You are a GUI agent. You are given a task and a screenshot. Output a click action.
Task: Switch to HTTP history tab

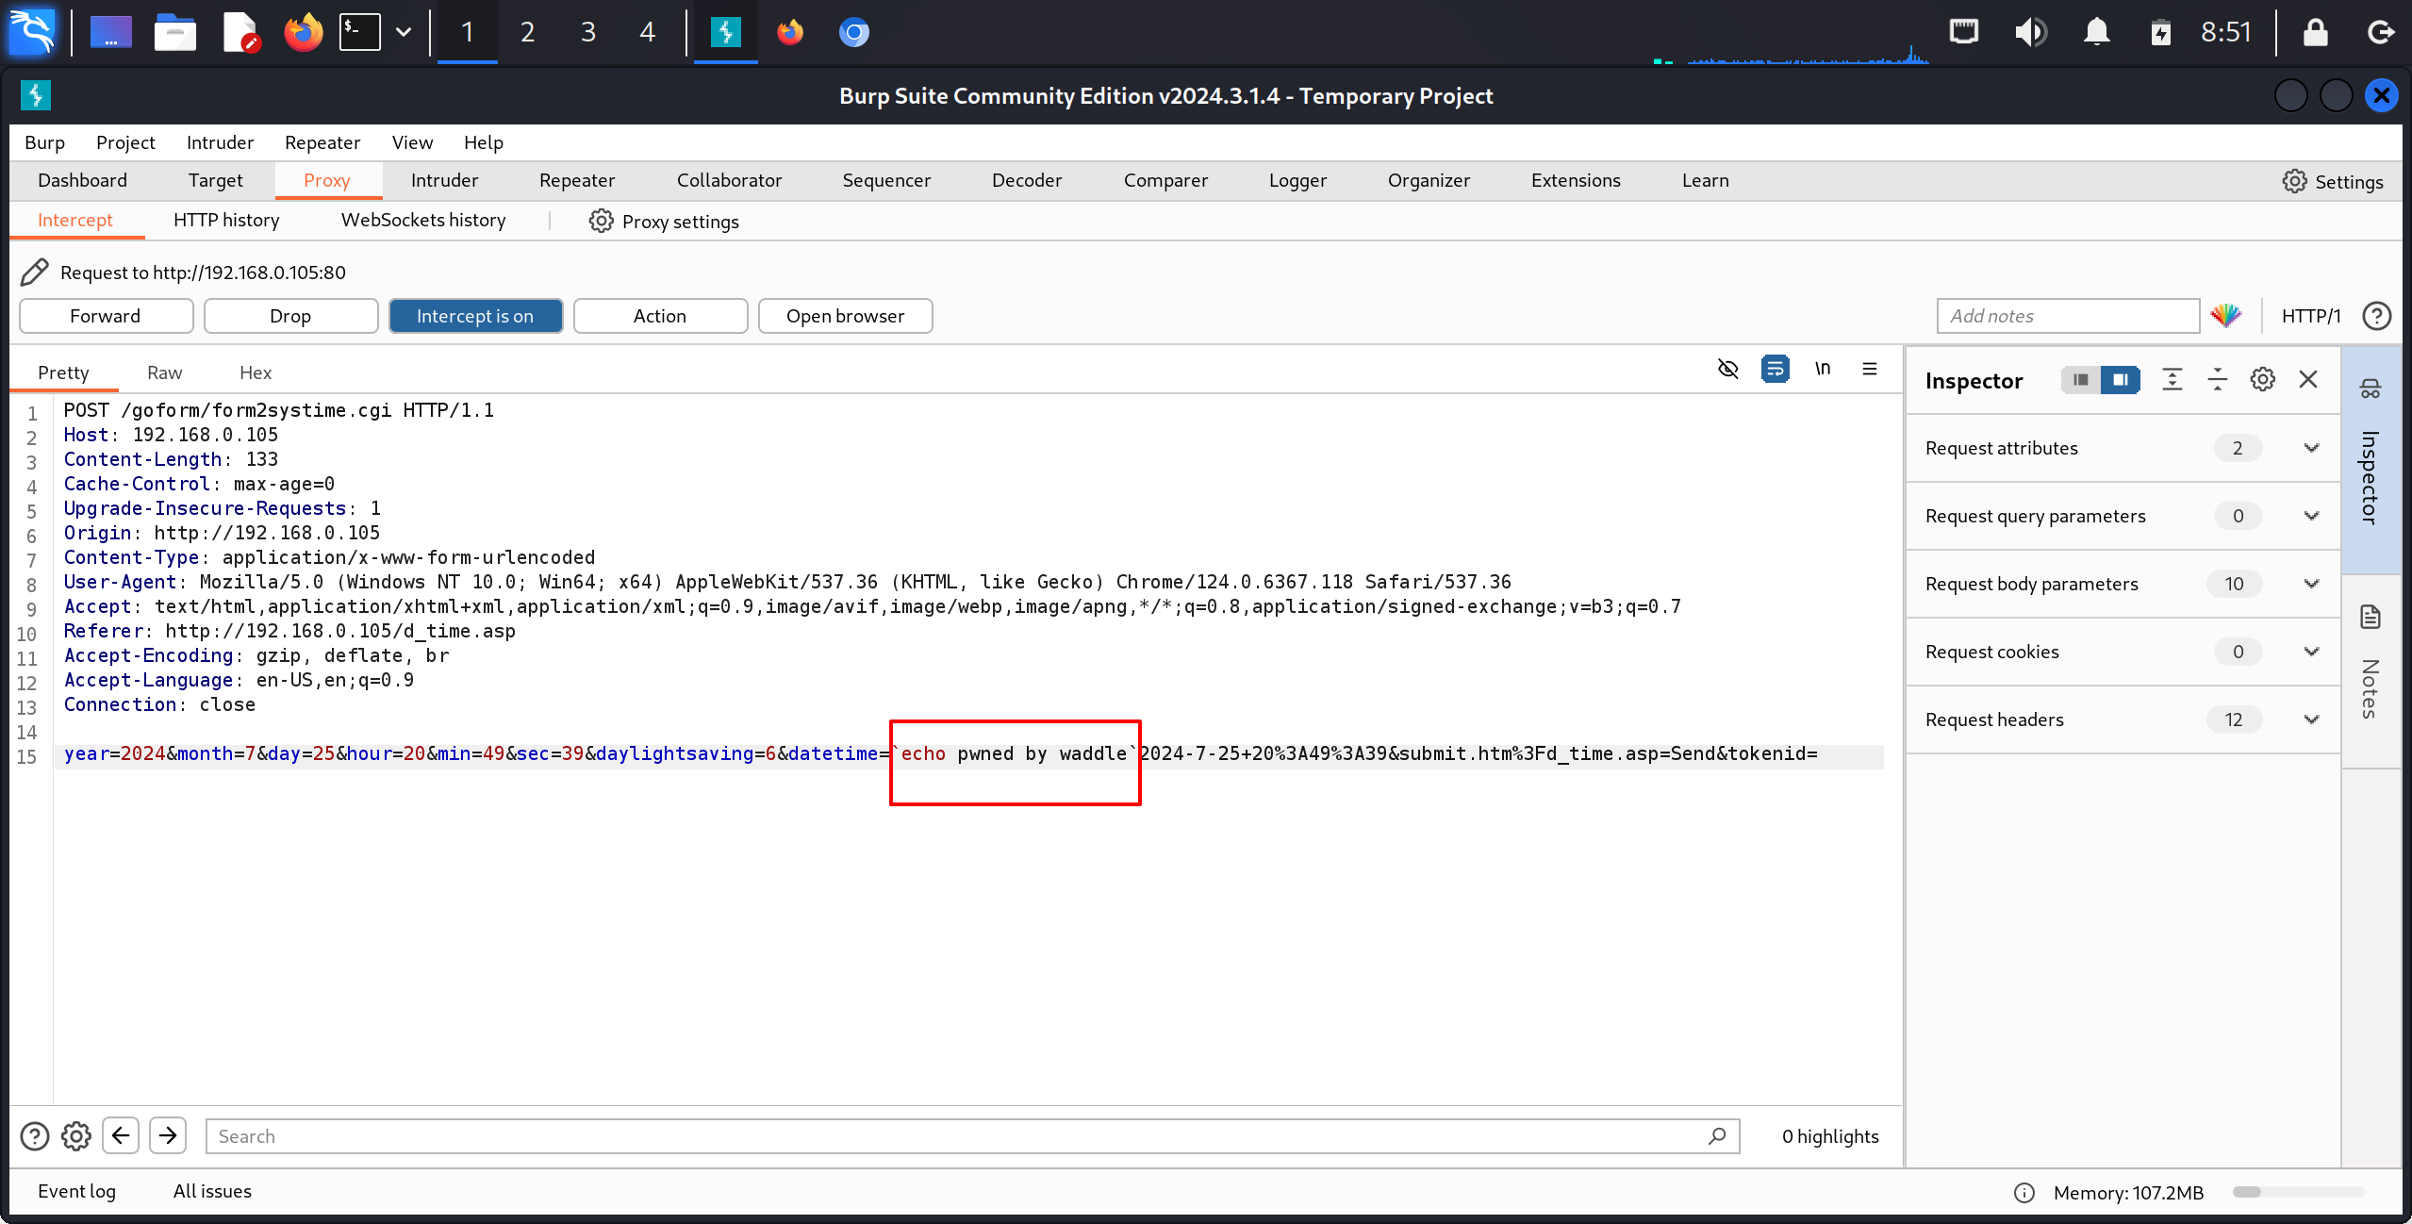click(226, 220)
